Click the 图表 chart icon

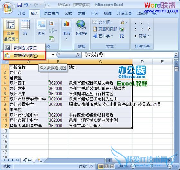pyautogui.click(x=67, y=24)
